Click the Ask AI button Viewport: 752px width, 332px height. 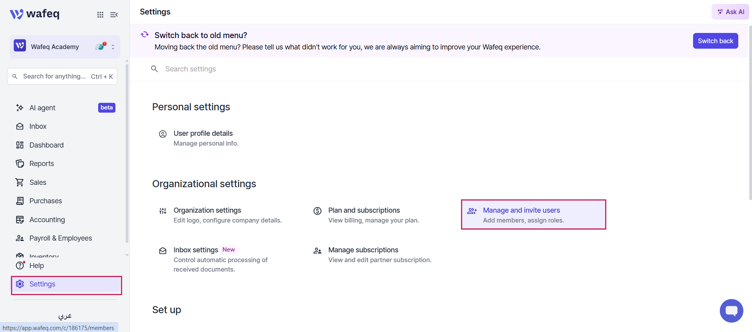[x=730, y=12]
